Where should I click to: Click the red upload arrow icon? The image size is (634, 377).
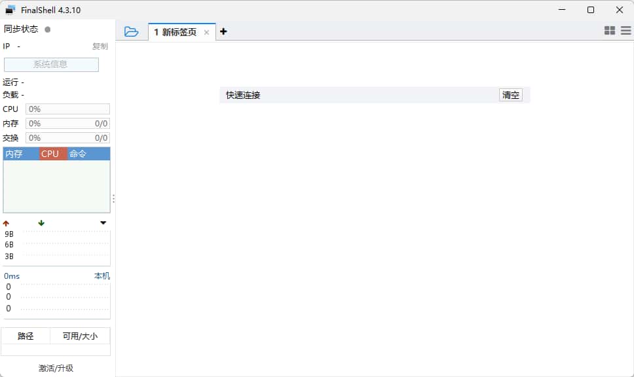7,223
